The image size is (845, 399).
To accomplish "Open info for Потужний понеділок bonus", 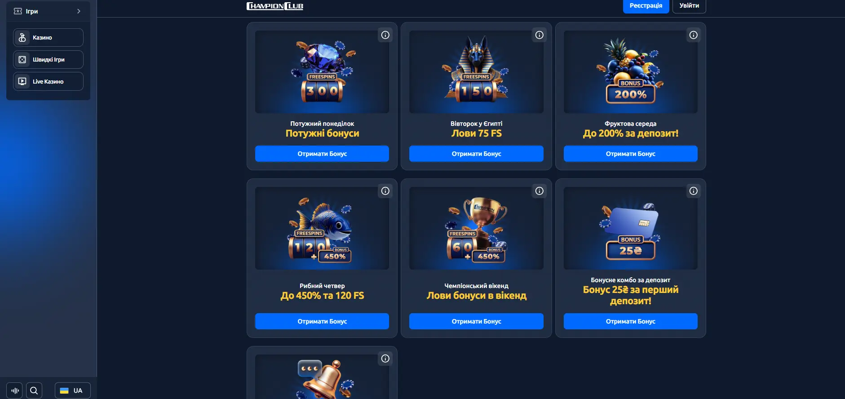I will click(385, 35).
